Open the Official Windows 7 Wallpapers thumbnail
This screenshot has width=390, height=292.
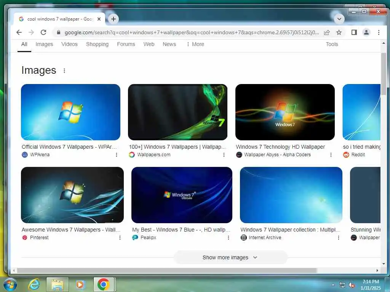(x=70, y=112)
